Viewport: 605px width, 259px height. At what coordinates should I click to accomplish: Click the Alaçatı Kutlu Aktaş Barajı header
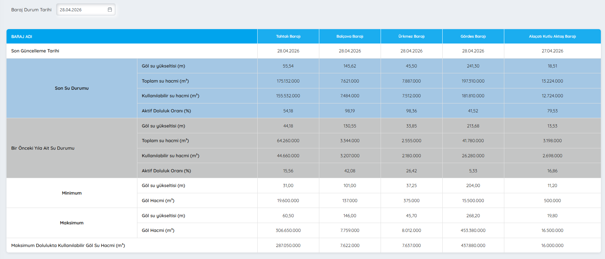552,36
